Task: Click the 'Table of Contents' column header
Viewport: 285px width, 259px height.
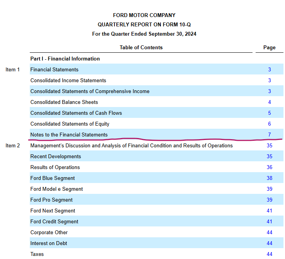Action: [x=141, y=47]
